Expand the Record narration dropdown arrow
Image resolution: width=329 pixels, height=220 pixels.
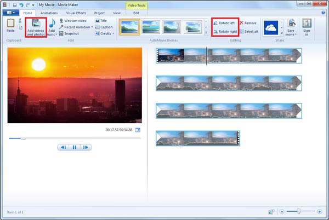92,27
